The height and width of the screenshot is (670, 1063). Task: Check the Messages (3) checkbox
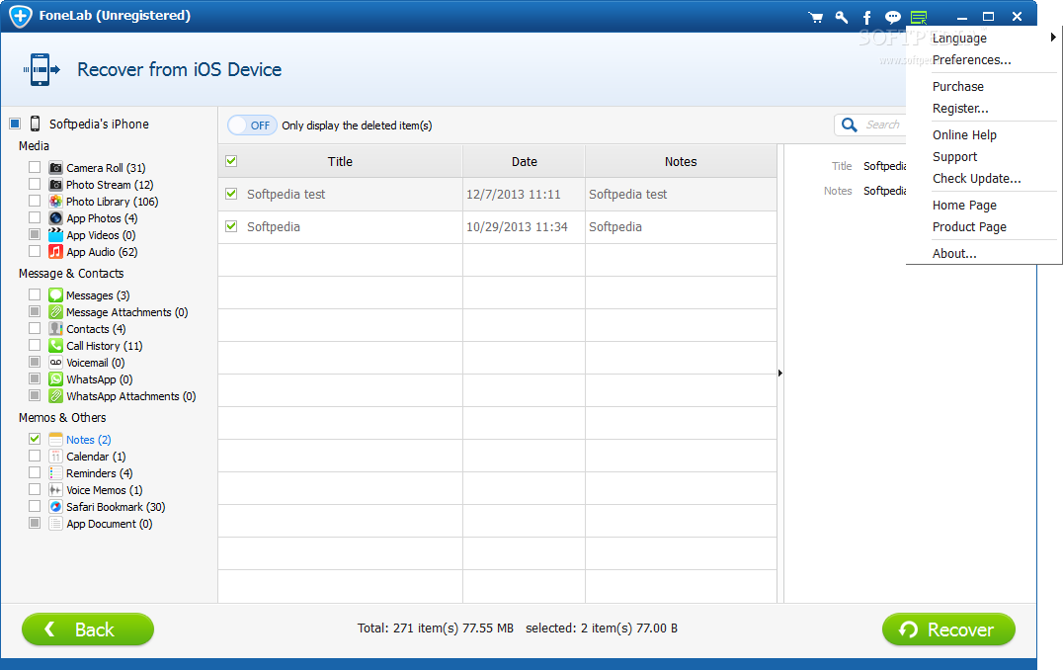click(35, 294)
